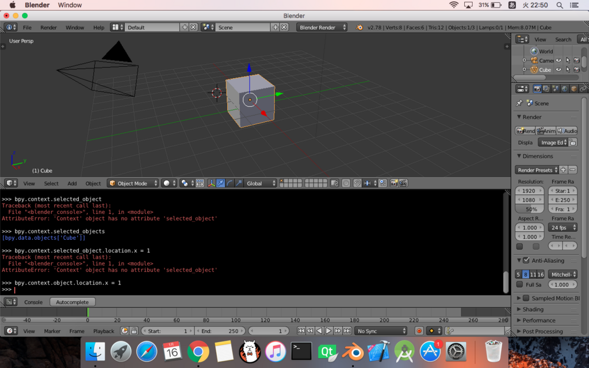The image size is (589, 368).
Task: Pin the properties context with pushpin
Action: (x=519, y=103)
